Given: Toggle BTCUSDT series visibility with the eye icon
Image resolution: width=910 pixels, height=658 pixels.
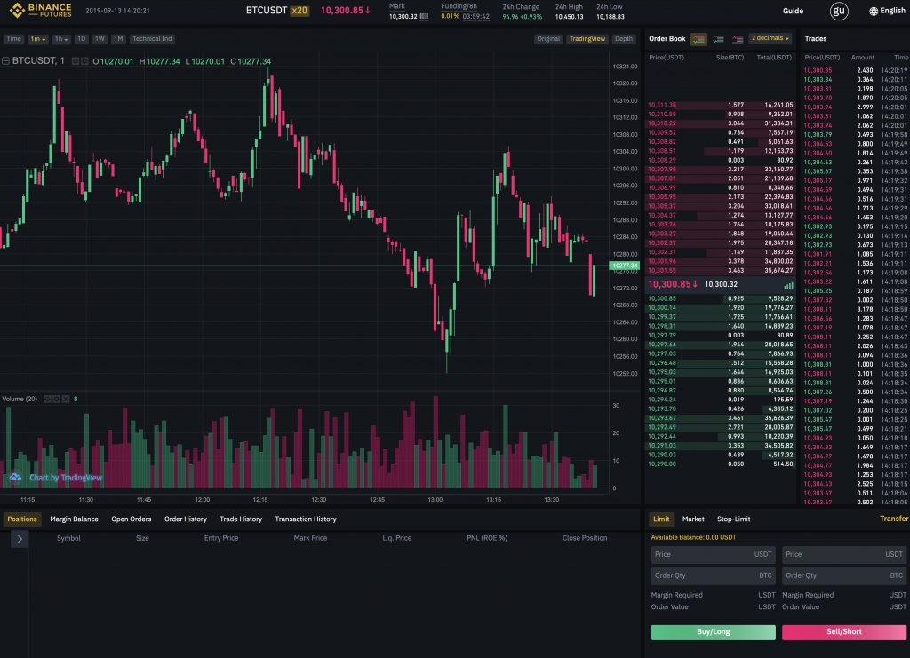Looking at the screenshot, I should (x=75, y=61).
